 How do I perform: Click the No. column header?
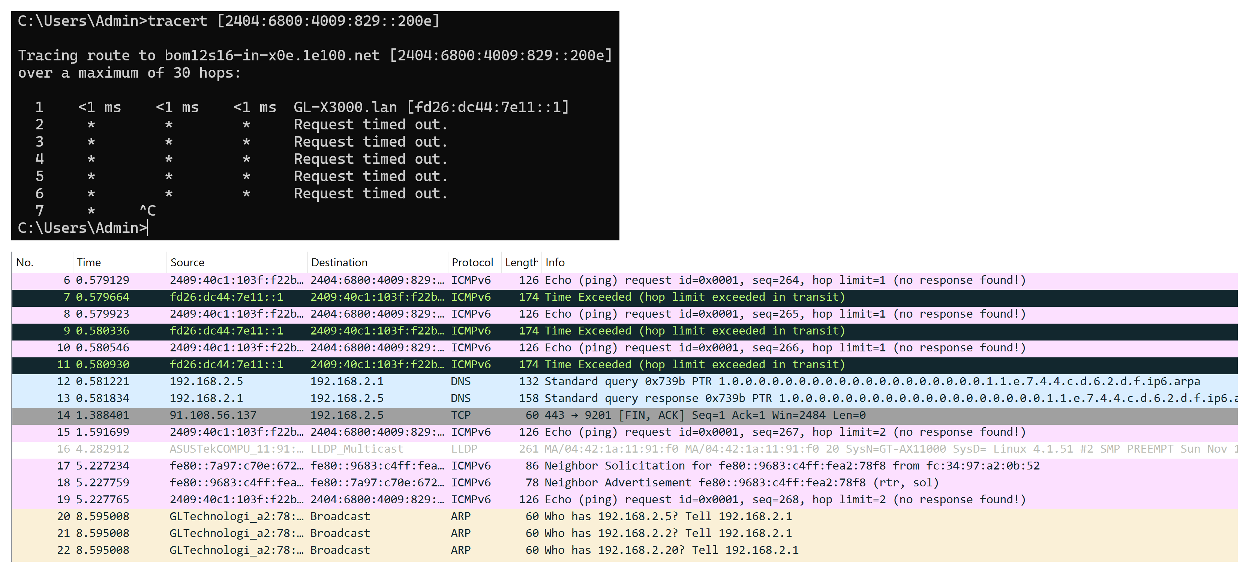coord(25,262)
